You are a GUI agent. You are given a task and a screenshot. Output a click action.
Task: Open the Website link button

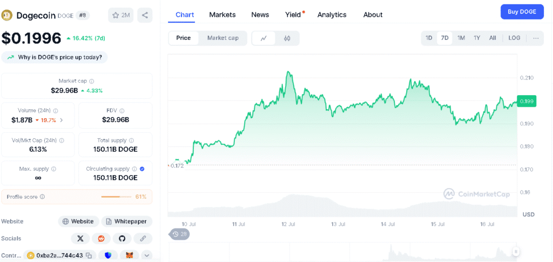(79, 221)
